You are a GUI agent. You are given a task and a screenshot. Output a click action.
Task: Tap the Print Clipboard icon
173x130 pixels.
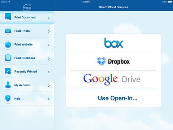click(x=8, y=57)
